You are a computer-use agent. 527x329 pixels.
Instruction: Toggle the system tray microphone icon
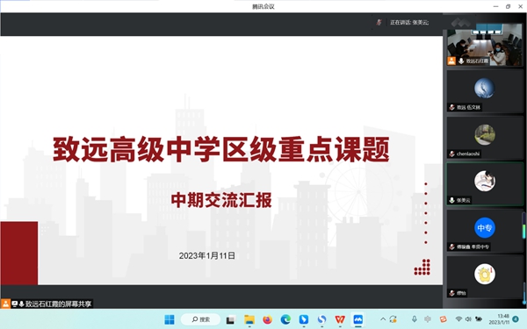point(414,319)
